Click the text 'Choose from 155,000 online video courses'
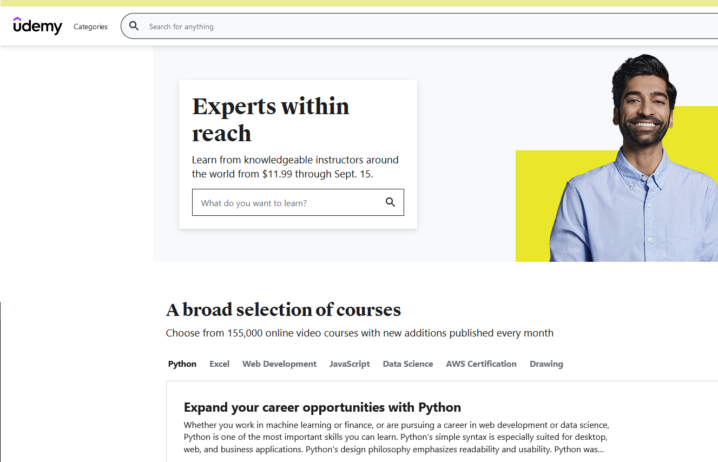 (x=262, y=333)
